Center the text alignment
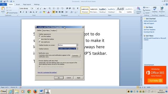 click(x=57, y=12)
